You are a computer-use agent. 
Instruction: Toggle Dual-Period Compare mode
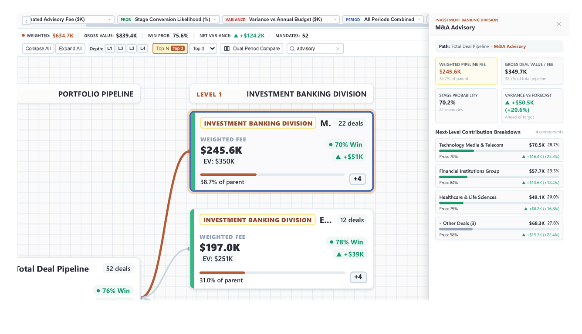tap(252, 49)
